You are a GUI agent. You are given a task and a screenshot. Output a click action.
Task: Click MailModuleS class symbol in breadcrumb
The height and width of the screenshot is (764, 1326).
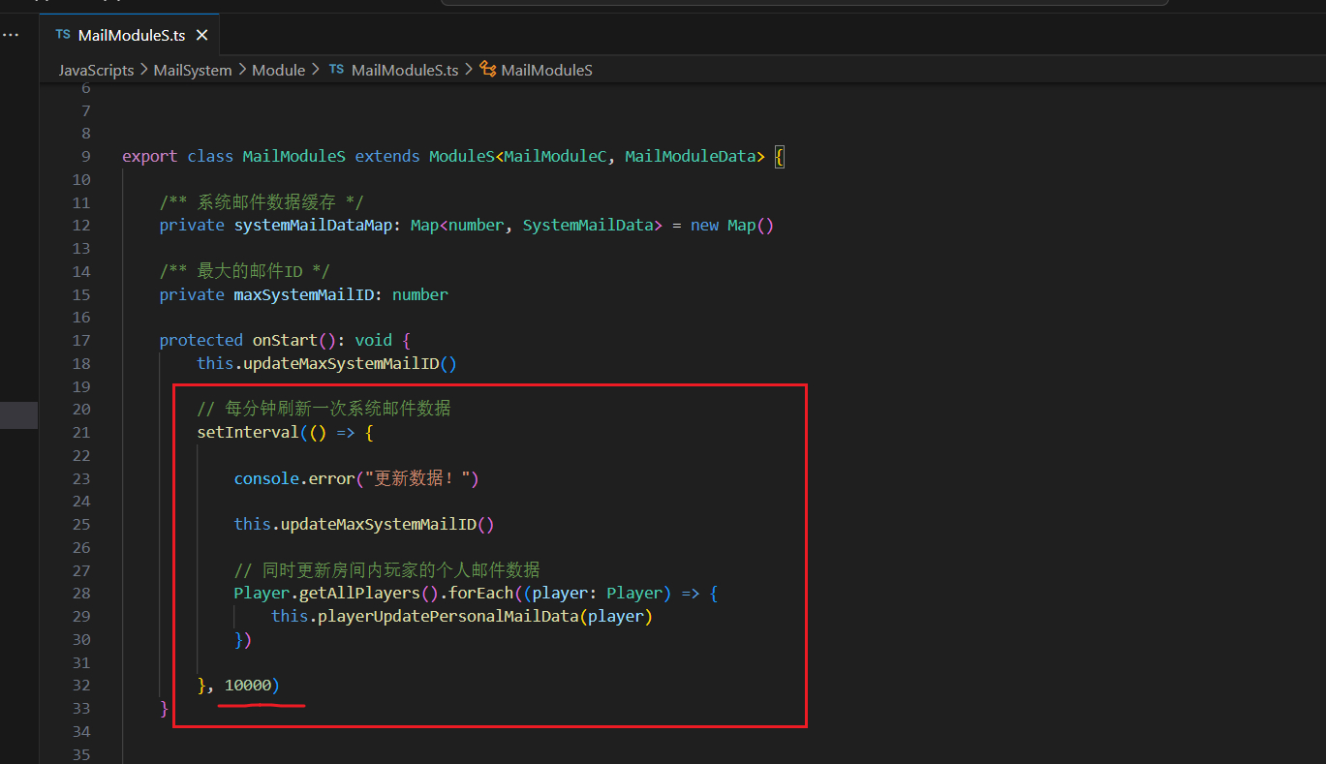(x=546, y=70)
